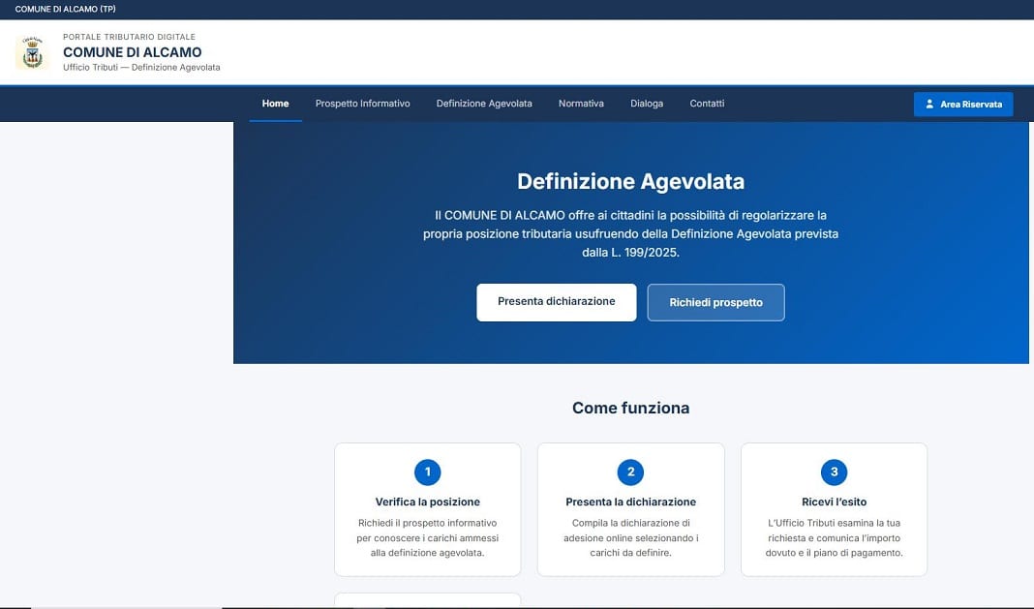Click the Definizione Agevolata hero heading
The width and height of the screenshot is (1034, 609).
[x=630, y=181]
